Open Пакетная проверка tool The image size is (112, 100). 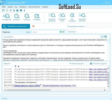(52, 17)
